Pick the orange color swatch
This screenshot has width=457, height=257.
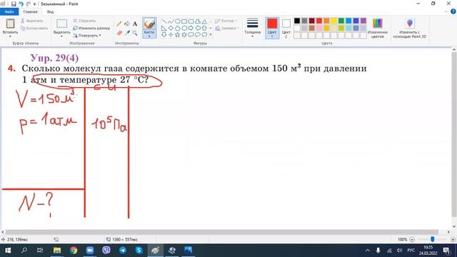326,21
